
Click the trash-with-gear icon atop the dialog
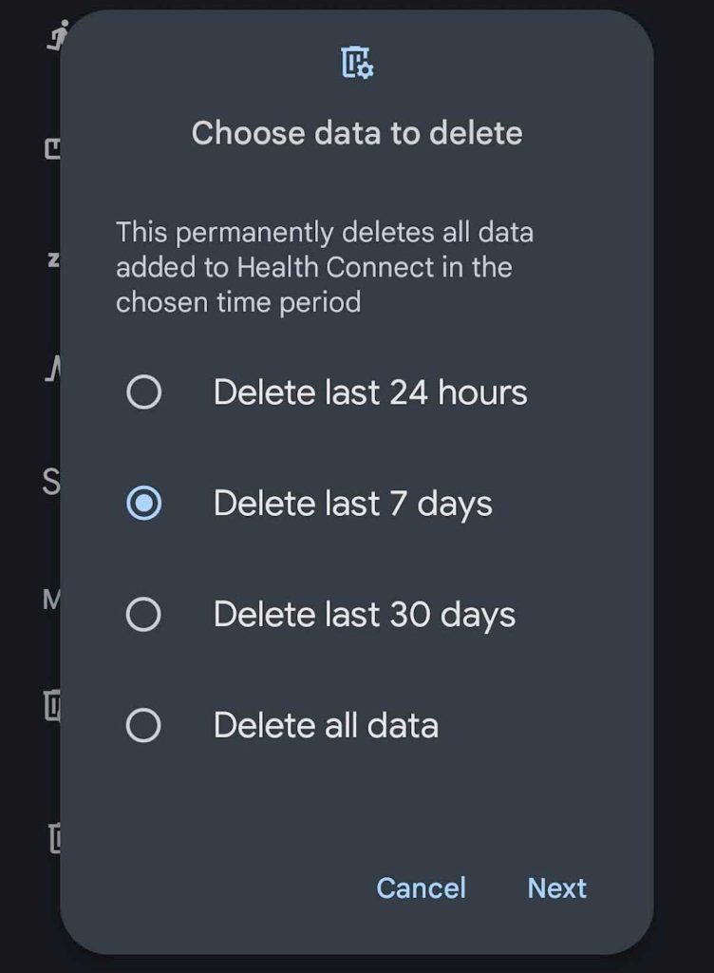[x=357, y=63]
